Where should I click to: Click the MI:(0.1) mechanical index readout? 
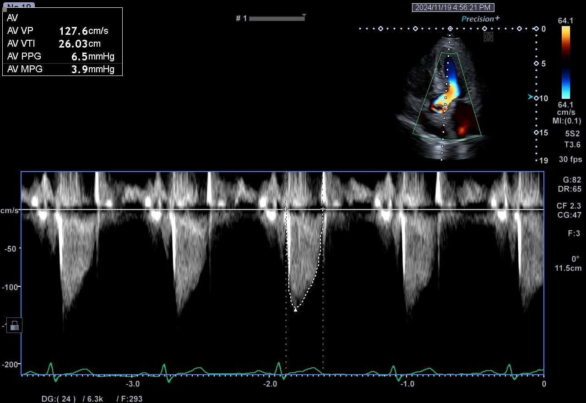pyautogui.click(x=566, y=120)
